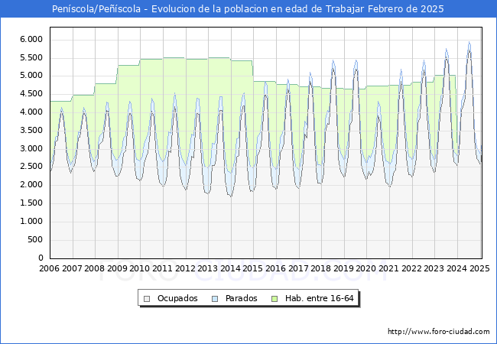Click the 2011 x-axis year label
Screen dimensions: 497x344
[162, 268]
